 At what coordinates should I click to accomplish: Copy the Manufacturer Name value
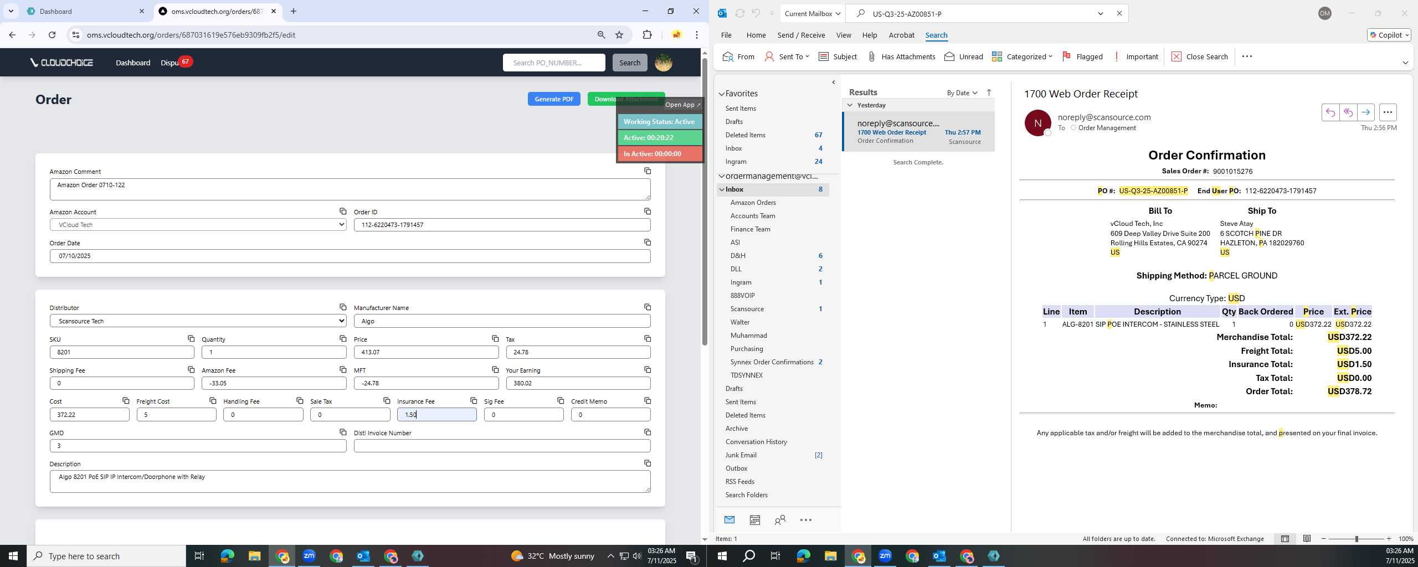(648, 307)
